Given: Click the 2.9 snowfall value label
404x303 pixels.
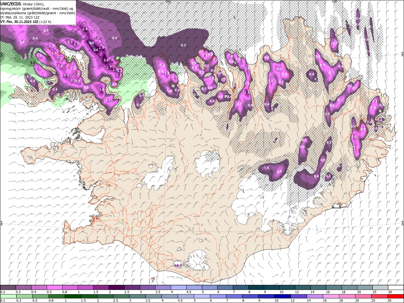Looking at the screenshot, I should pos(115,69).
